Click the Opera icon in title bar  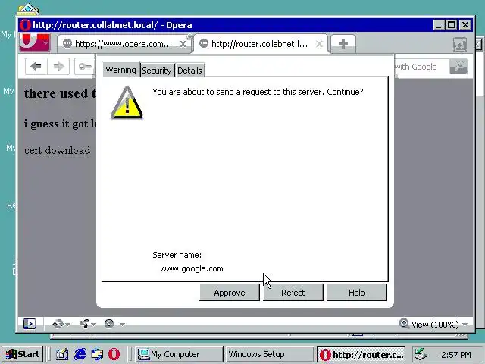pos(25,25)
